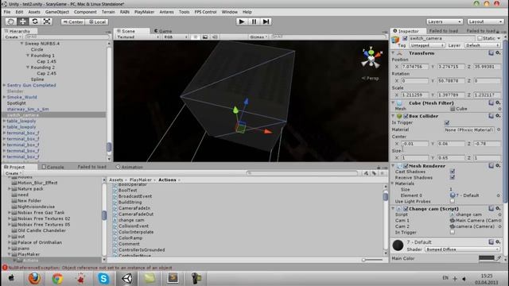Open the PlayMaker menu

(x=144, y=12)
